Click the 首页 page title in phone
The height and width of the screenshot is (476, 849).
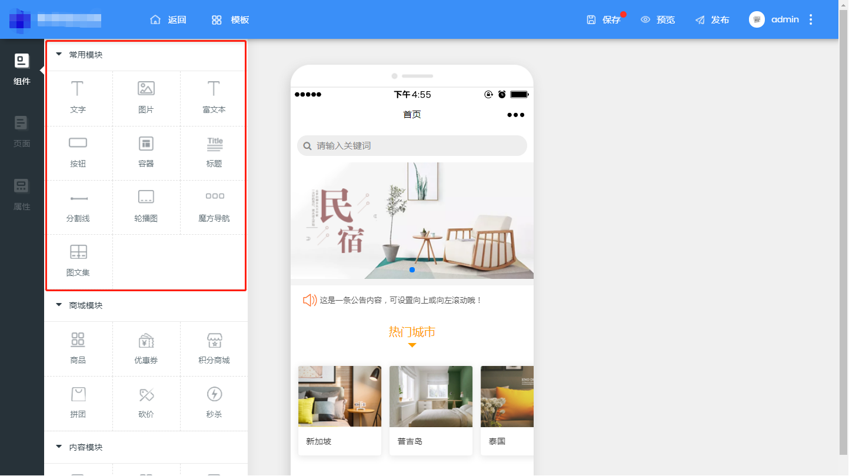(412, 115)
